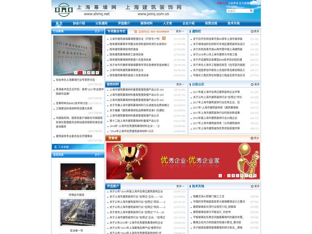Open 2017年上海市建筑装饰优秀项目经理评审
The width and height of the screenshot is (312, 234).
tap(216, 128)
